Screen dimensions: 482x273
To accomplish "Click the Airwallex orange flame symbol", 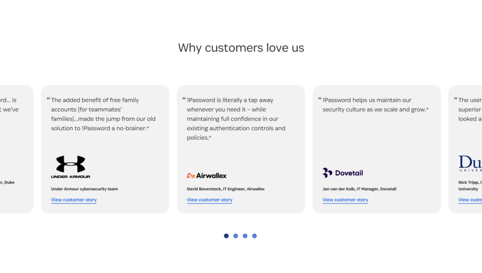I will pos(190,175).
